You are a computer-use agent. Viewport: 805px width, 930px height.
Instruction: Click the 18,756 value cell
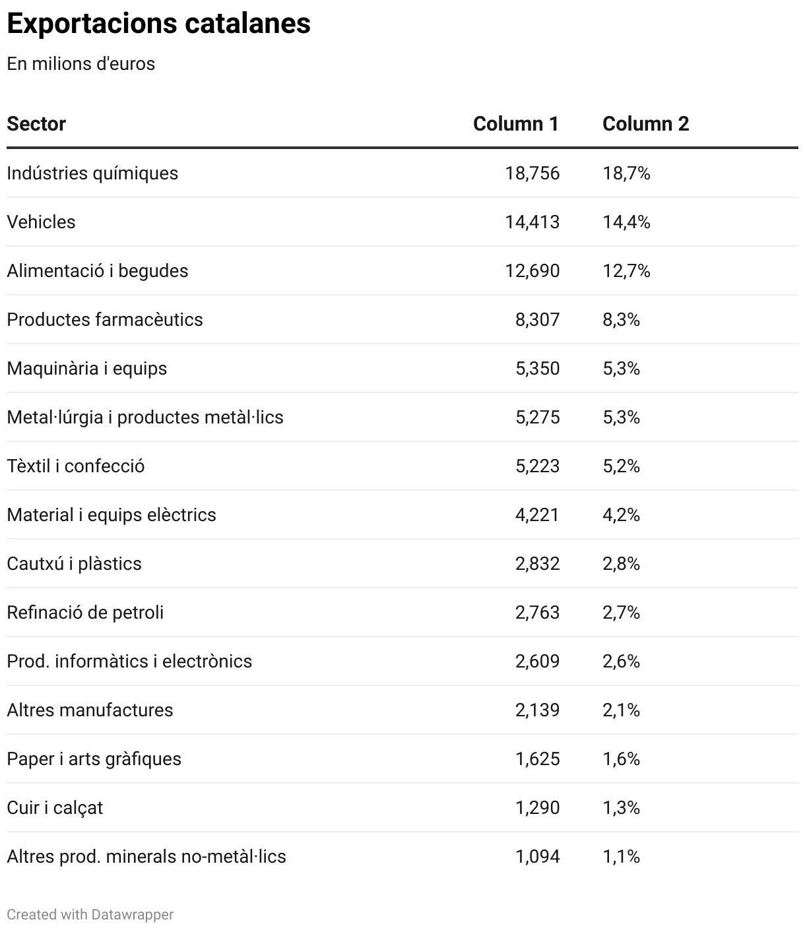point(532,173)
